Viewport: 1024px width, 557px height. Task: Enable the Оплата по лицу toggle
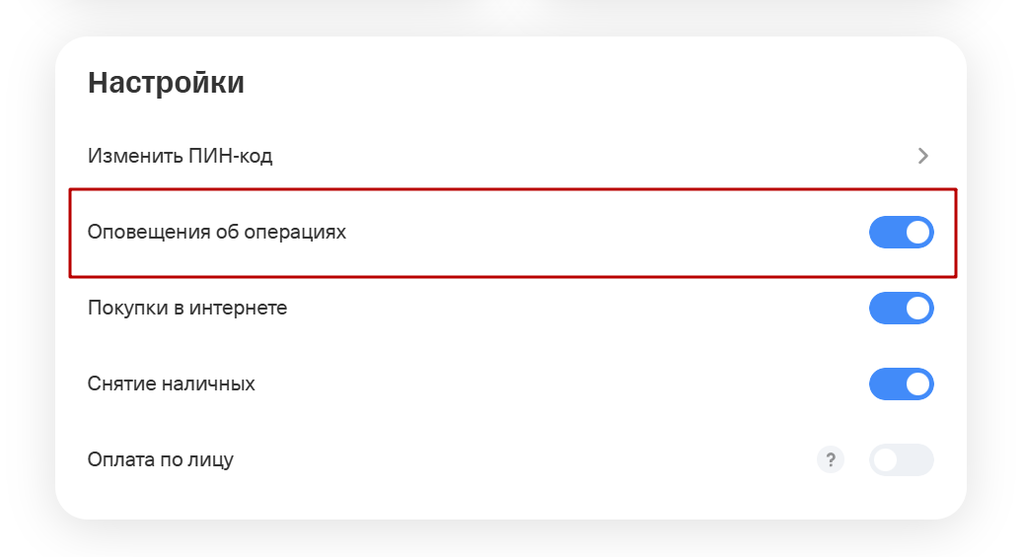tap(901, 459)
